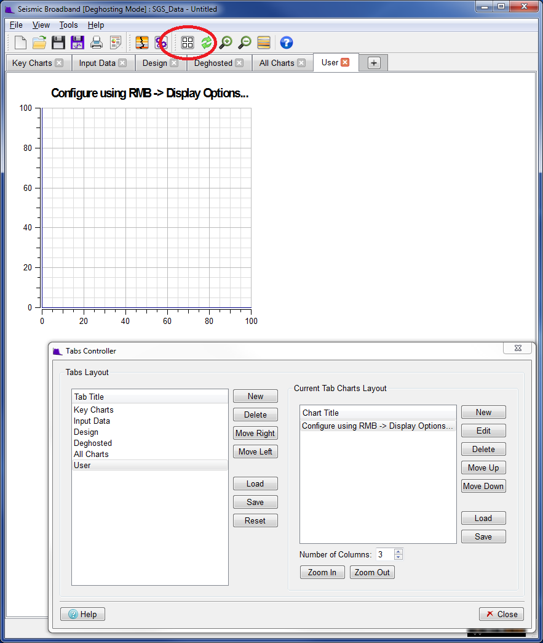Decrease Number of Columns with down arrow
This screenshot has width=543, height=643.
pos(398,557)
